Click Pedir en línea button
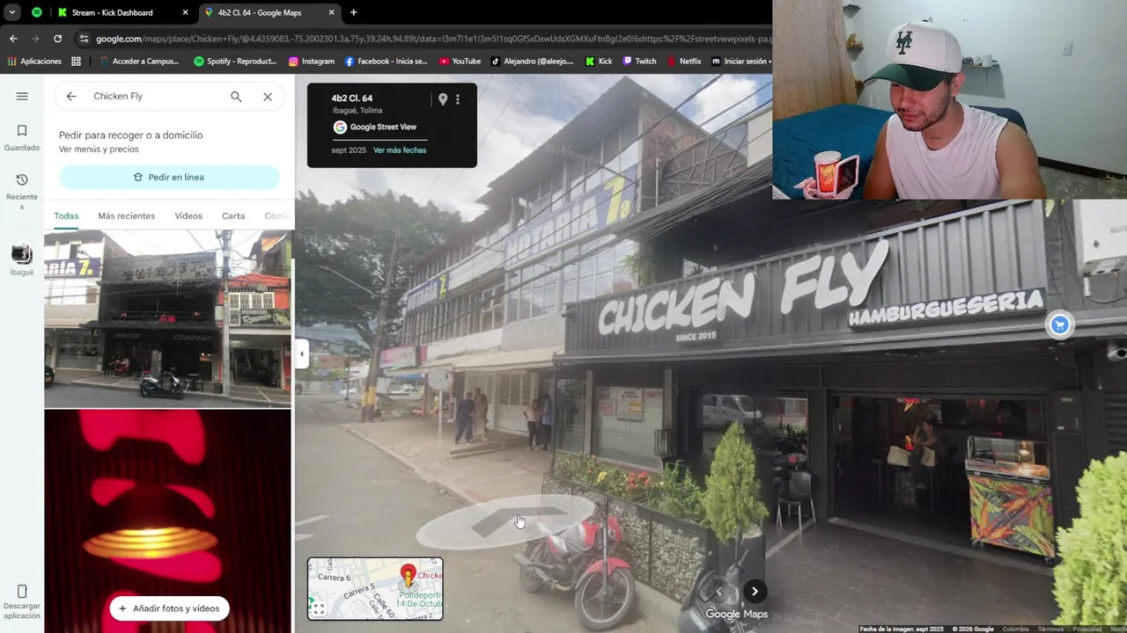 169,177
